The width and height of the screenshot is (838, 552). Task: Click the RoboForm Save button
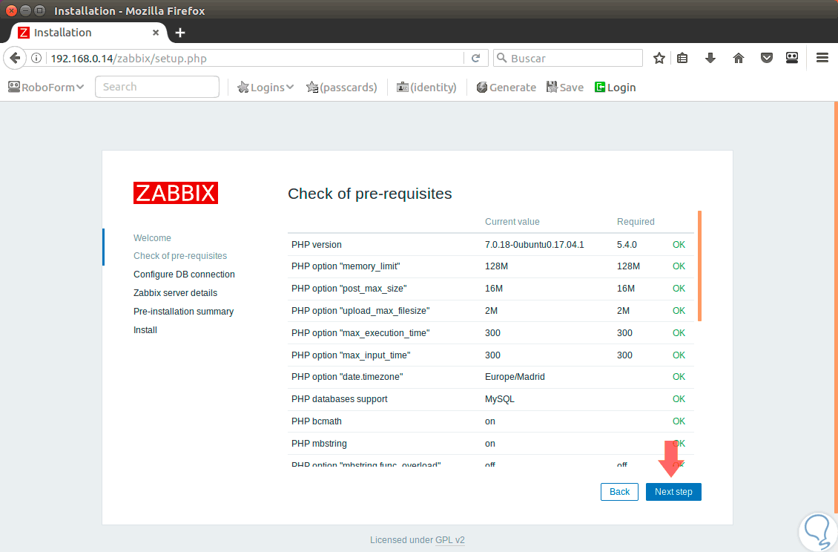tap(565, 88)
